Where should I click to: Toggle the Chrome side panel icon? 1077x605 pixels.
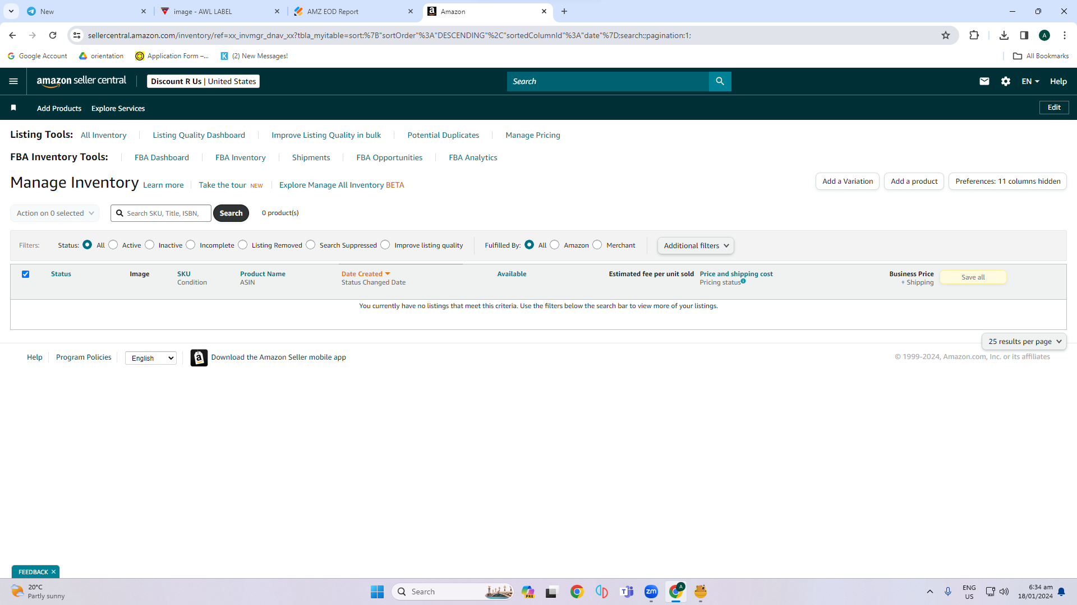click(1024, 35)
